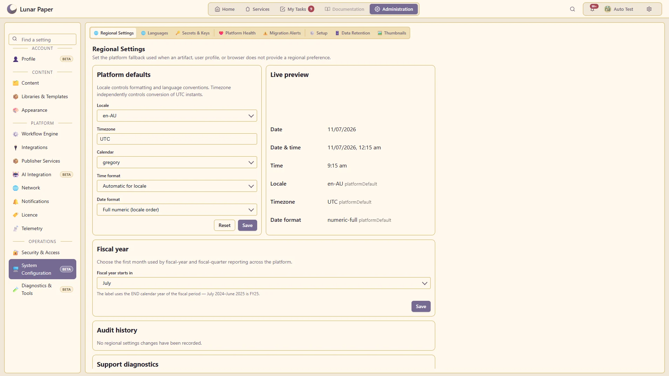Click the AI Integration robot icon

pos(16,175)
